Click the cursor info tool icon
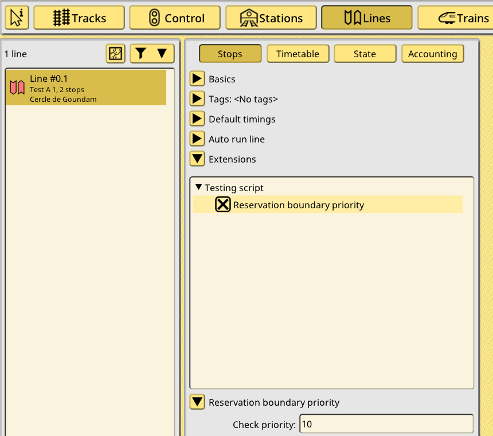Viewport: 493px width, 436px height. coord(17,18)
